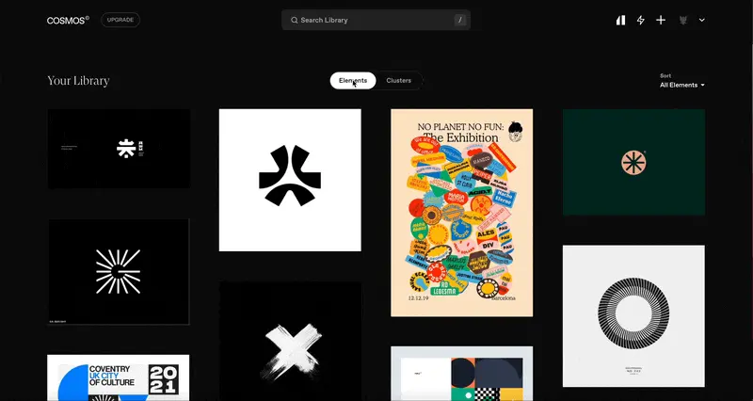Focus the Search Library field

tap(376, 20)
